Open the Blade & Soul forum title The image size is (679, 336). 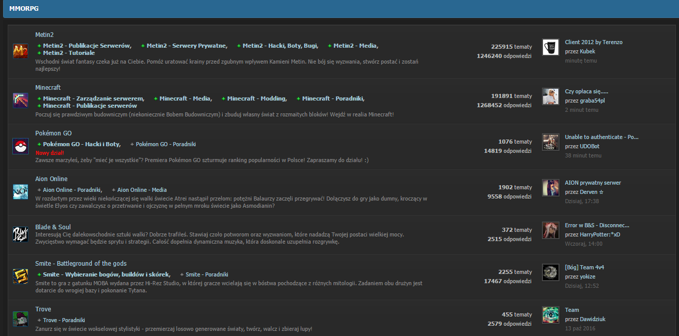(x=53, y=227)
